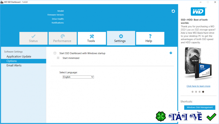The height and width of the screenshot is (124, 219).
Task: Select the Settings tab
Action: click(121, 38)
